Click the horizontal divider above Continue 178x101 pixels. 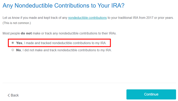[89, 83]
